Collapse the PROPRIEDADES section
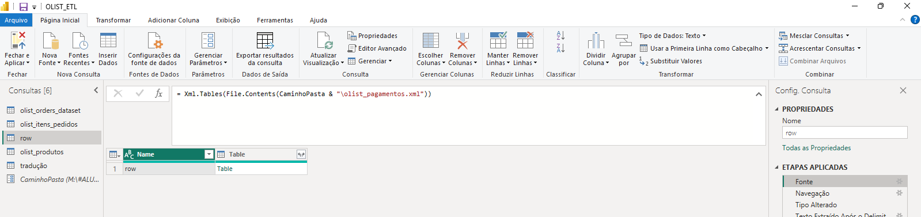Image resolution: width=921 pixels, height=217 pixels. (776, 109)
